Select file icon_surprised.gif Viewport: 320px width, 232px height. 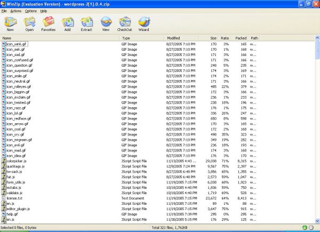(x=20, y=70)
